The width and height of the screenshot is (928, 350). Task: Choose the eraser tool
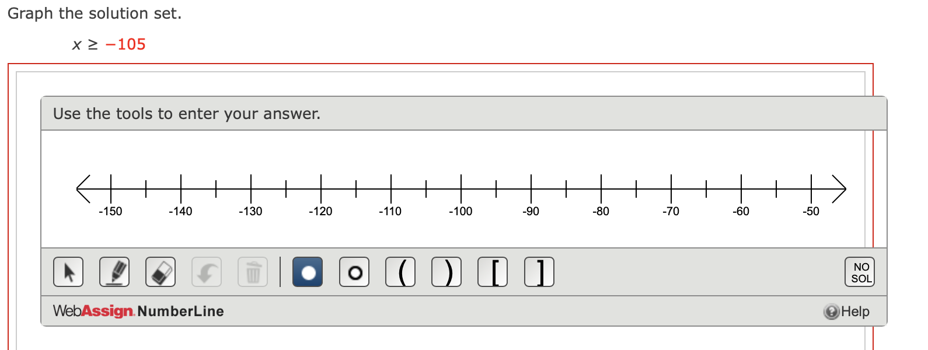point(161,271)
